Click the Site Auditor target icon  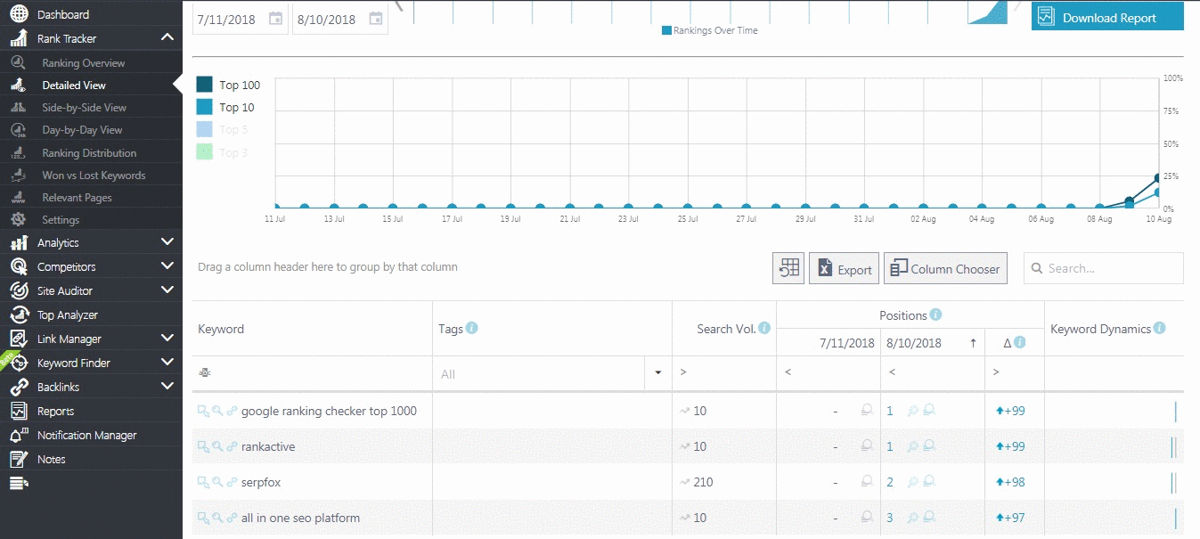19,290
